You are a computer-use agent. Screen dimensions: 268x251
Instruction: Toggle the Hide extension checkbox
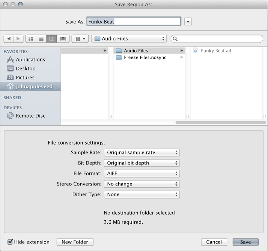pos(10,242)
